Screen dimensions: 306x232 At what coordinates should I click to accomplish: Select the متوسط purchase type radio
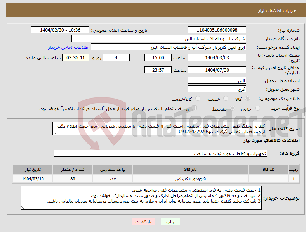(x=232, y=108)
